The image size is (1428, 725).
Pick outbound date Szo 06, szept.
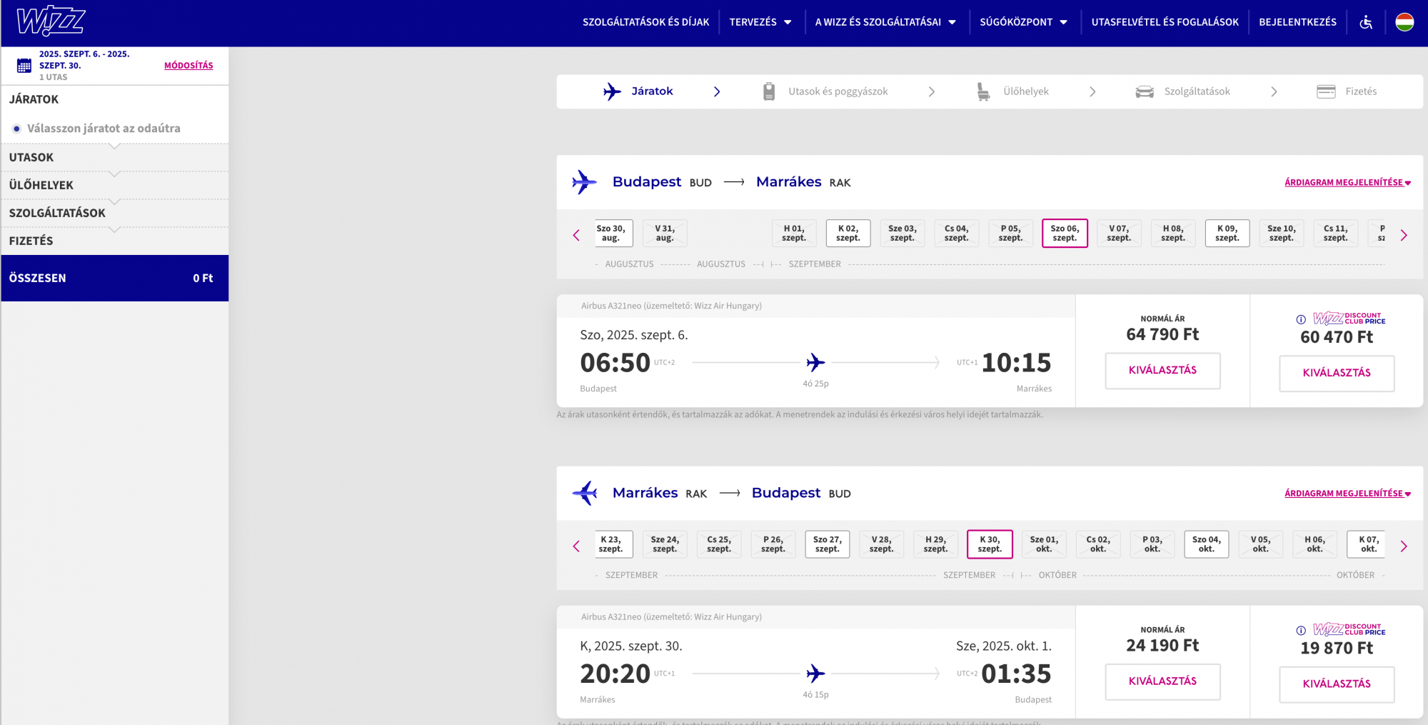1065,234
